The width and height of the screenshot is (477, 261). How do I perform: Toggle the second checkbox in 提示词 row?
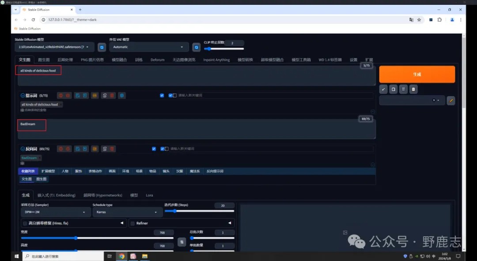[x=170, y=95]
